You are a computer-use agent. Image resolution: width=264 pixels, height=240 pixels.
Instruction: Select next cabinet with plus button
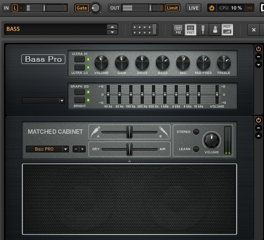pos(83,149)
